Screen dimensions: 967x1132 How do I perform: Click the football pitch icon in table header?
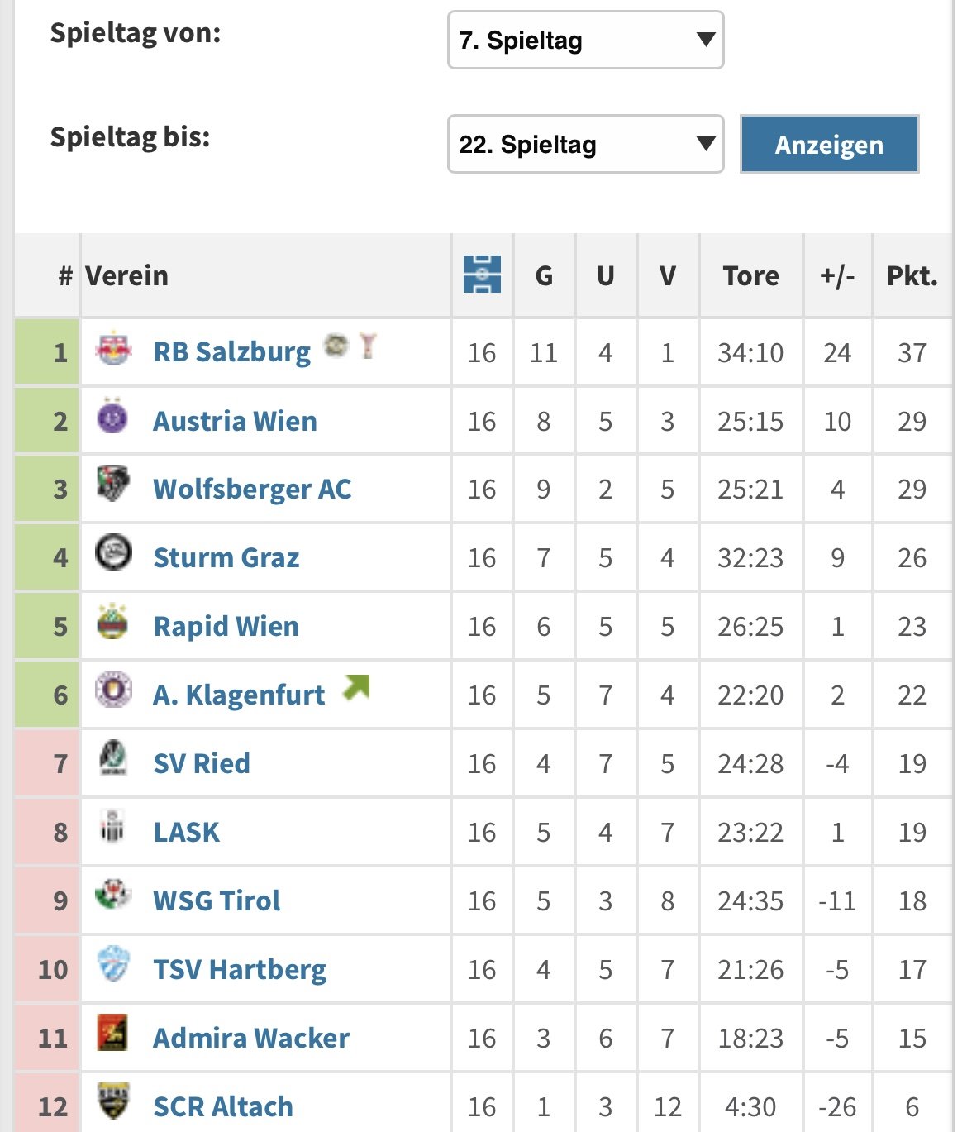[x=482, y=275]
